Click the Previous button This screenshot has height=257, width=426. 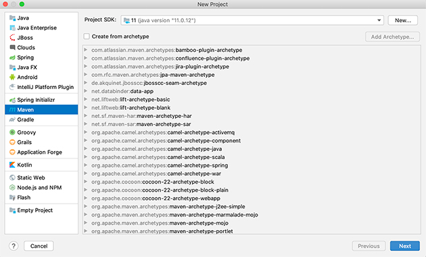point(369,246)
